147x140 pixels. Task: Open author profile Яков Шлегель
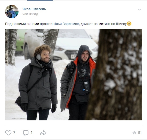(34, 9)
